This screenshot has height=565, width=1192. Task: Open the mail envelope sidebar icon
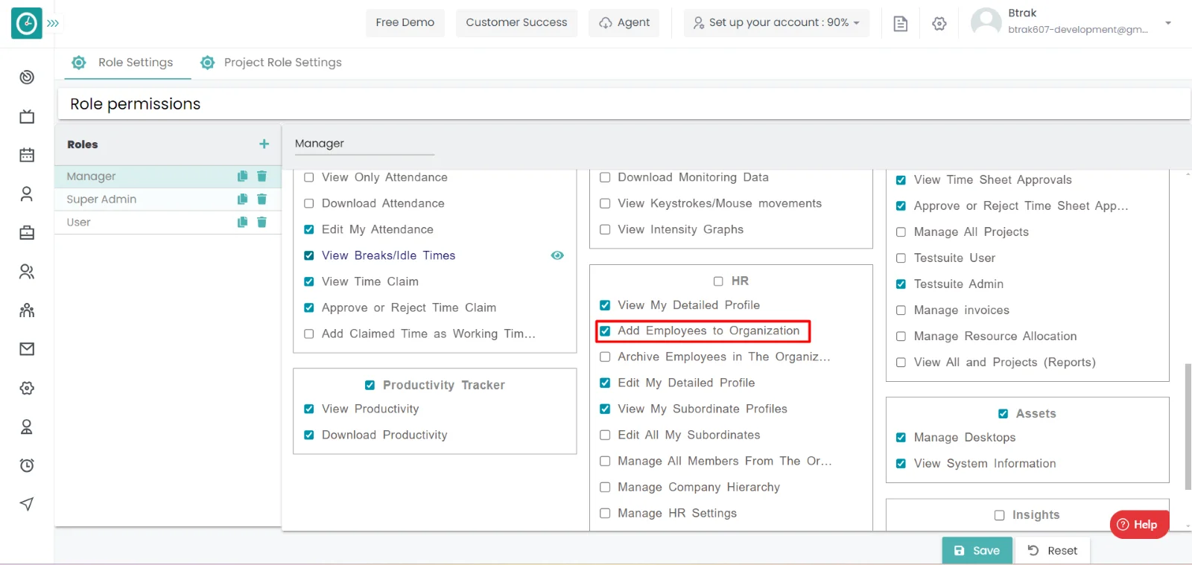click(27, 349)
